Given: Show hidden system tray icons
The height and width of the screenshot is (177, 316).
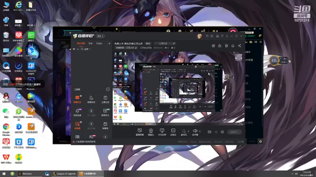Looking at the screenshot, I should 292,173.
